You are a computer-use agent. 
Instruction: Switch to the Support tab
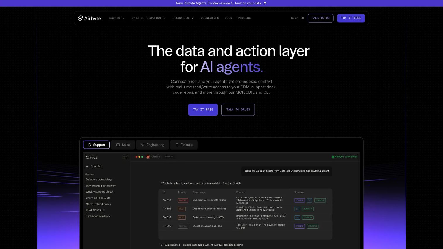click(x=97, y=145)
